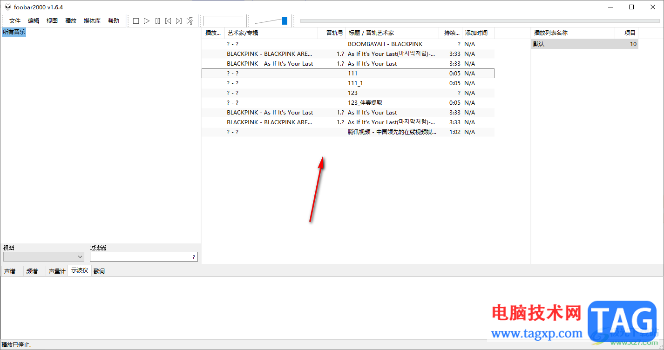
Task: Open the 播放 menu
Action: (x=71, y=21)
